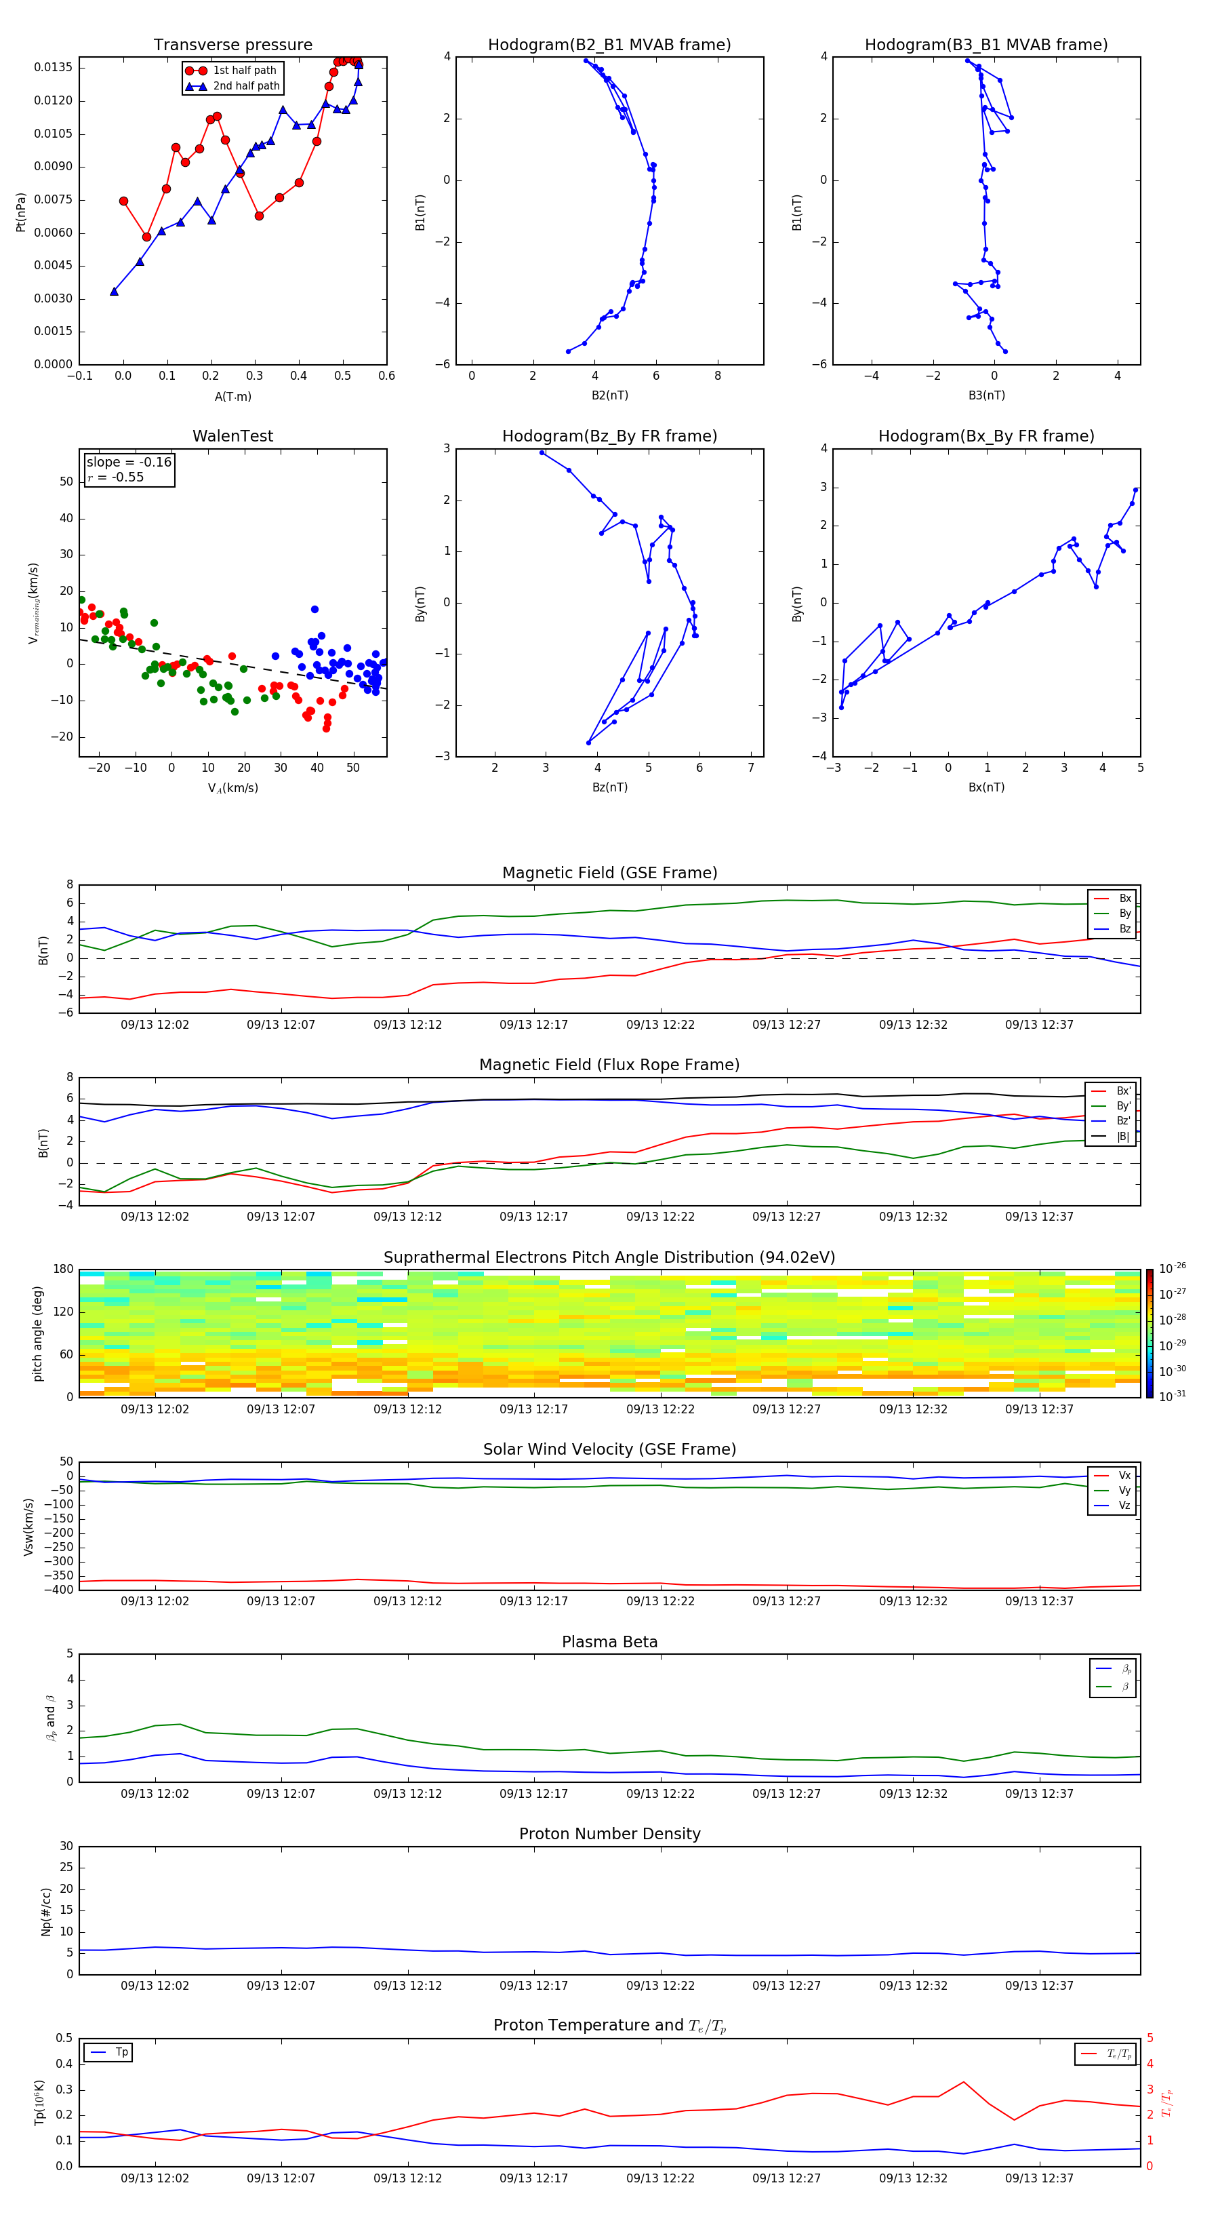This screenshot has height=2238, width=1220.
Task: Click '09/13 12:37' tick under proton temperature panel
Action: pyautogui.click(x=1040, y=2178)
